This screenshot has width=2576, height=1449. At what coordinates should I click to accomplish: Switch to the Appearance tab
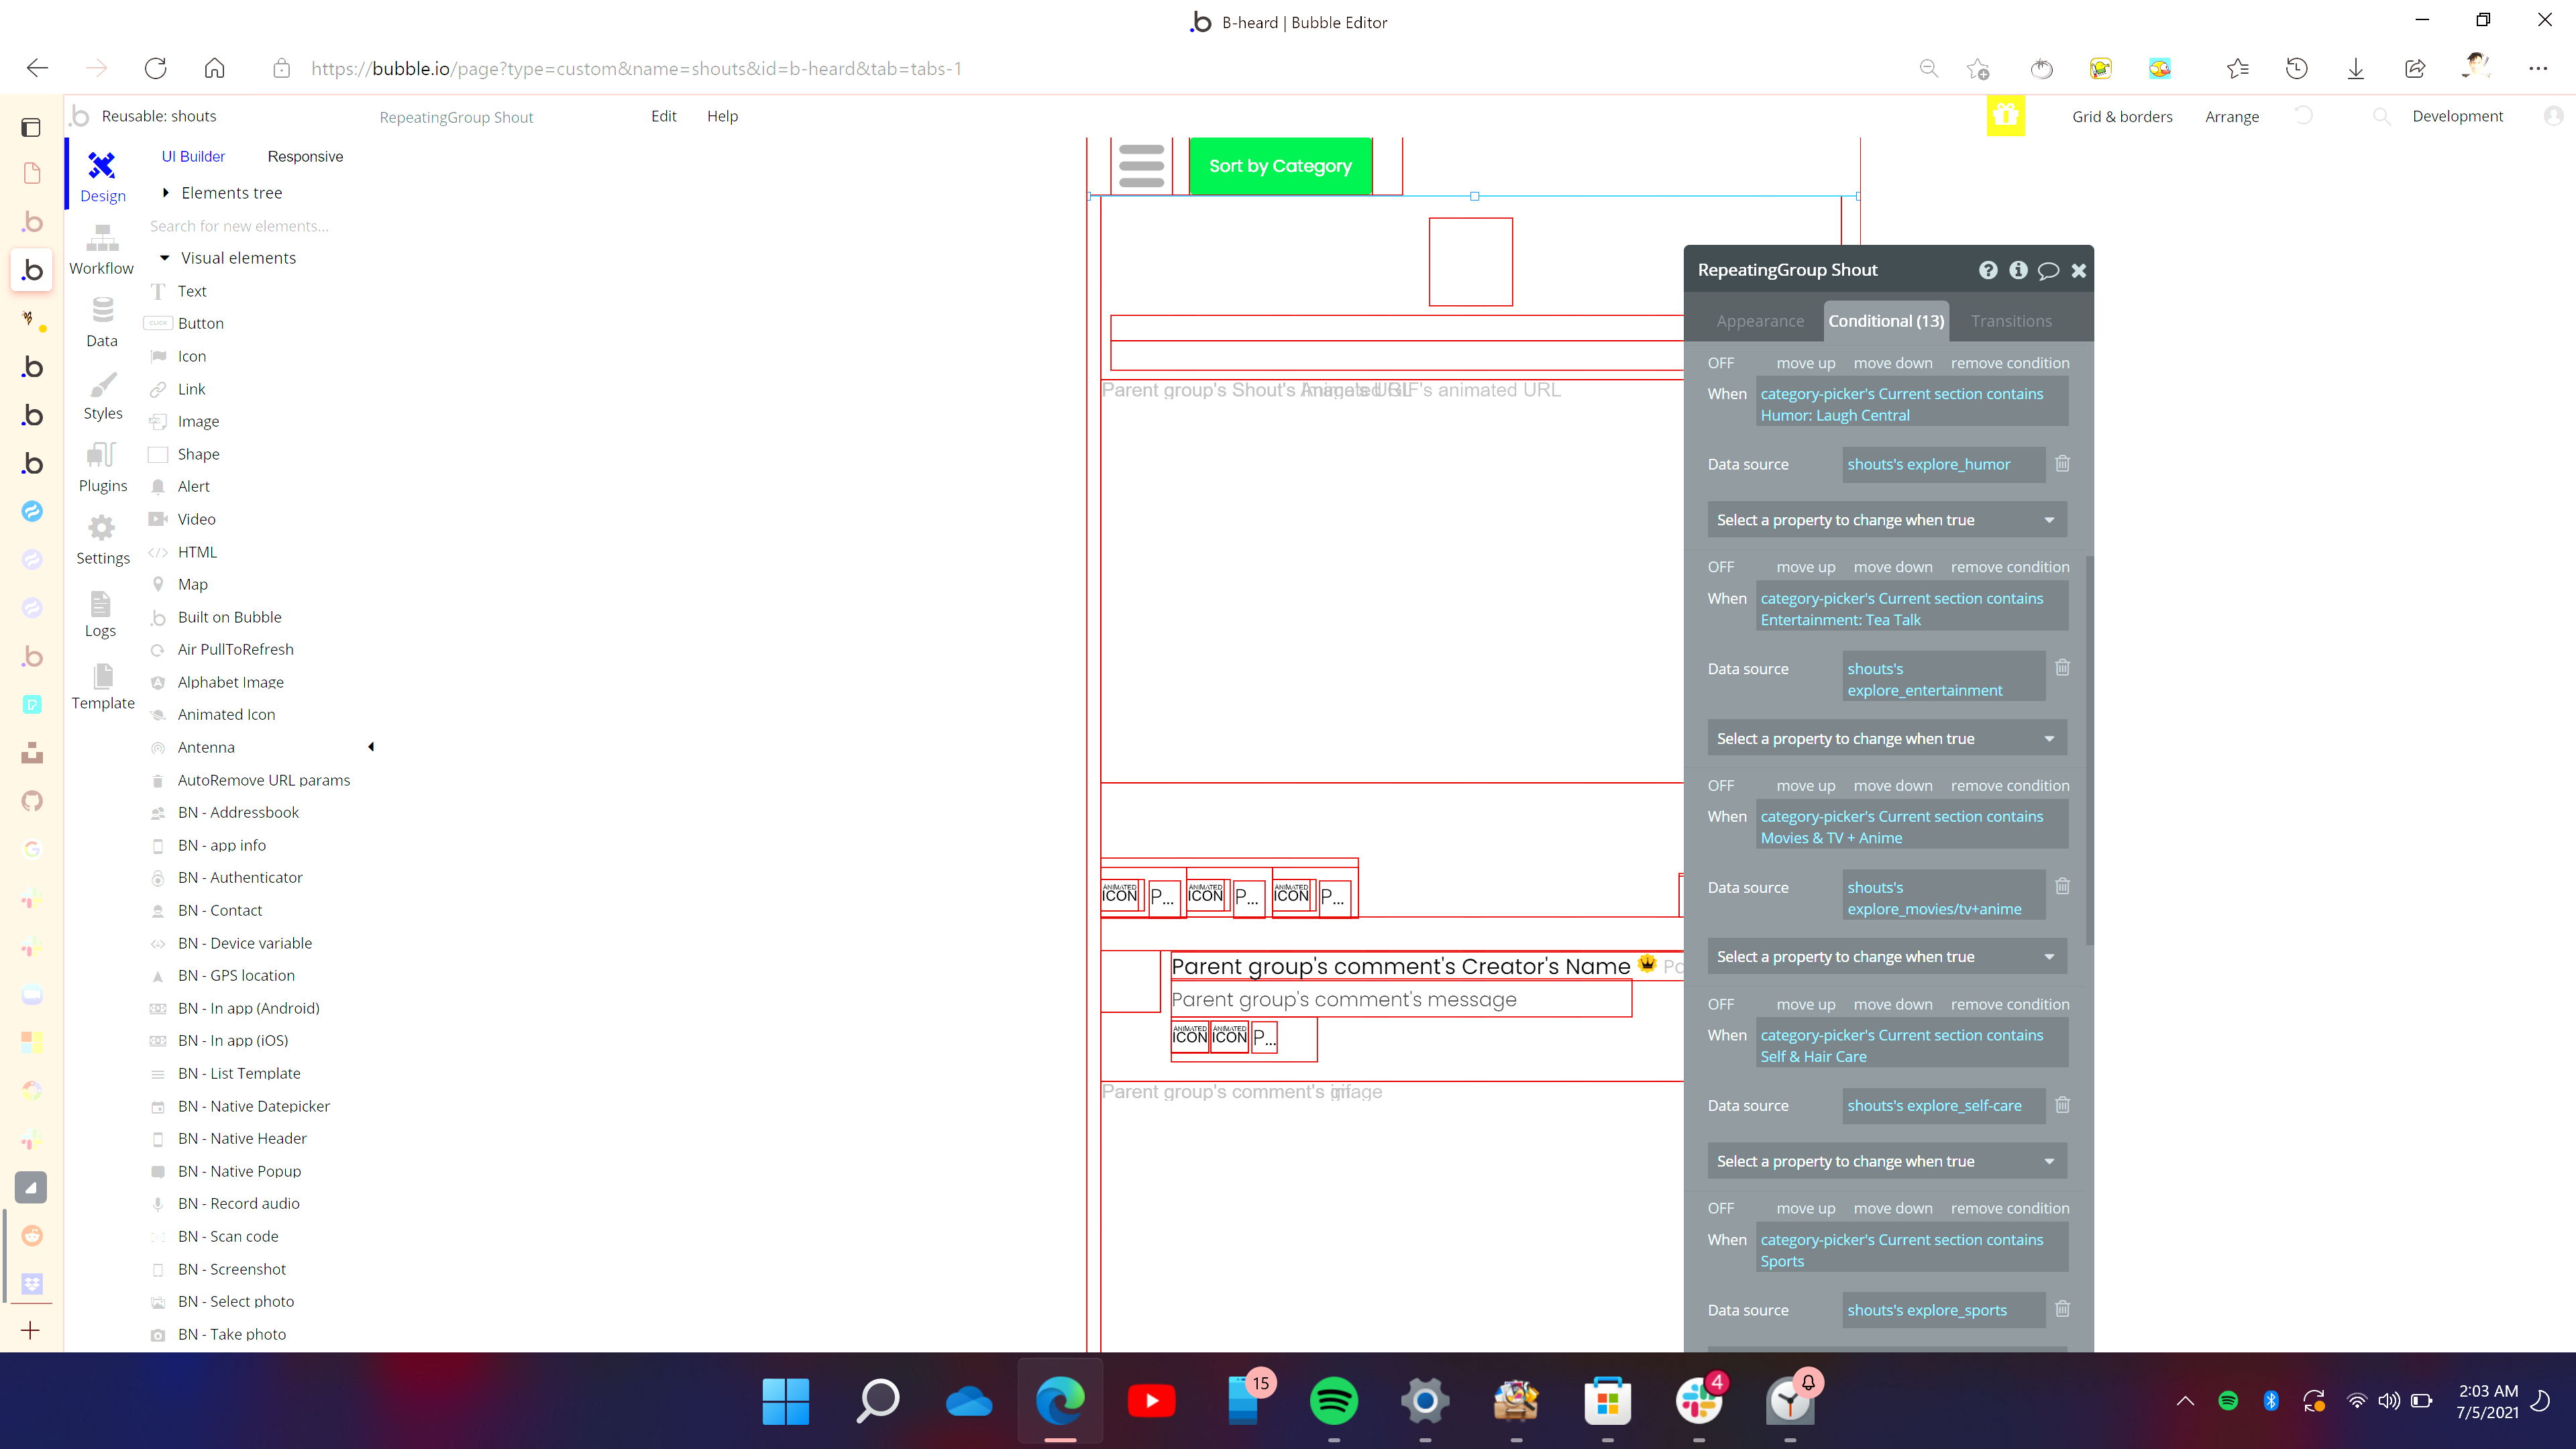[x=1760, y=321]
